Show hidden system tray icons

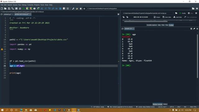(x=170, y=110)
